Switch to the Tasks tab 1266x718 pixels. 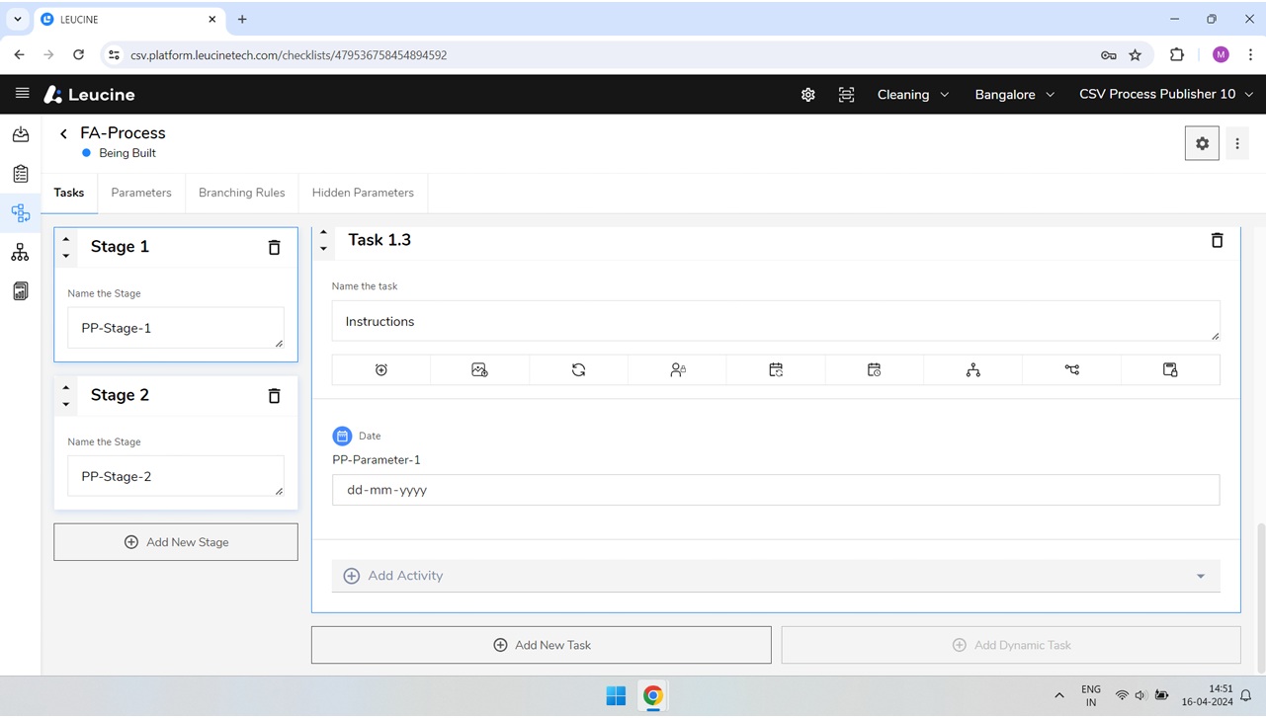pos(69,193)
